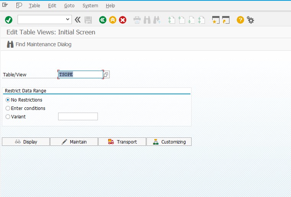This screenshot has width=291, height=197.
Task: Click the green Enter checkmark icon
Action: click(8, 20)
